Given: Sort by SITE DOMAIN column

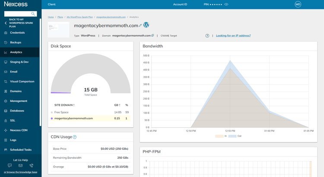Looking at the screenshot, I should click(64, 105).
